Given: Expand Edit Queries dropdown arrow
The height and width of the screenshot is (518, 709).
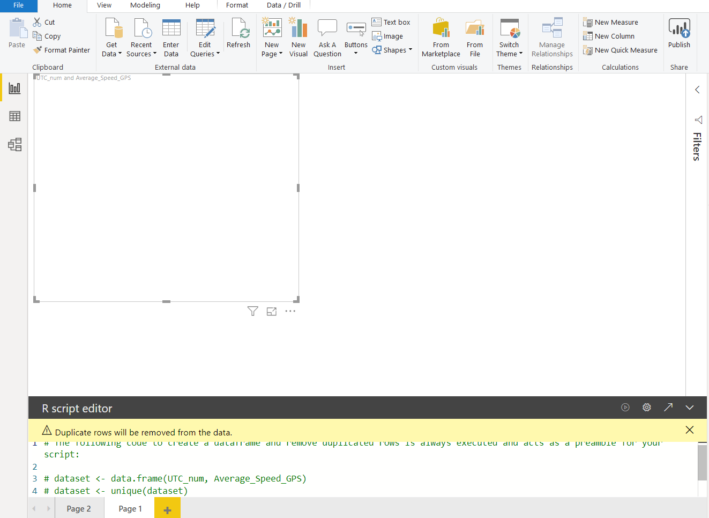Looking at the screenshot, I should pyautogui.click(x=218, y=54).
